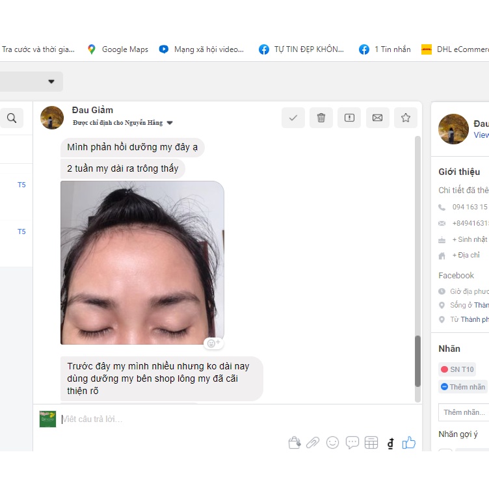The width and height of the screenshot is (489, 489).
Task: Open the dropdown arrow above inbox list
Action: pyautogui.click(x=51, y=81)
